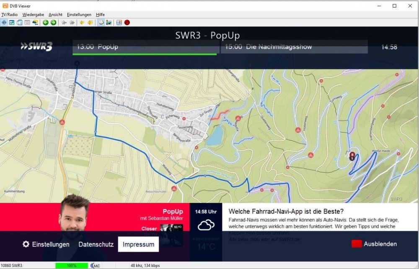Click the green program progress bar
This screenshot has width=419, height=269.
[x=145, y=54]
